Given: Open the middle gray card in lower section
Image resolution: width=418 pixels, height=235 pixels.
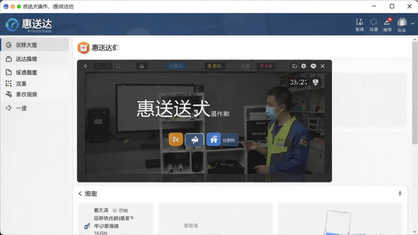Looking at the screenshot, I should click(x=216, y=219).
